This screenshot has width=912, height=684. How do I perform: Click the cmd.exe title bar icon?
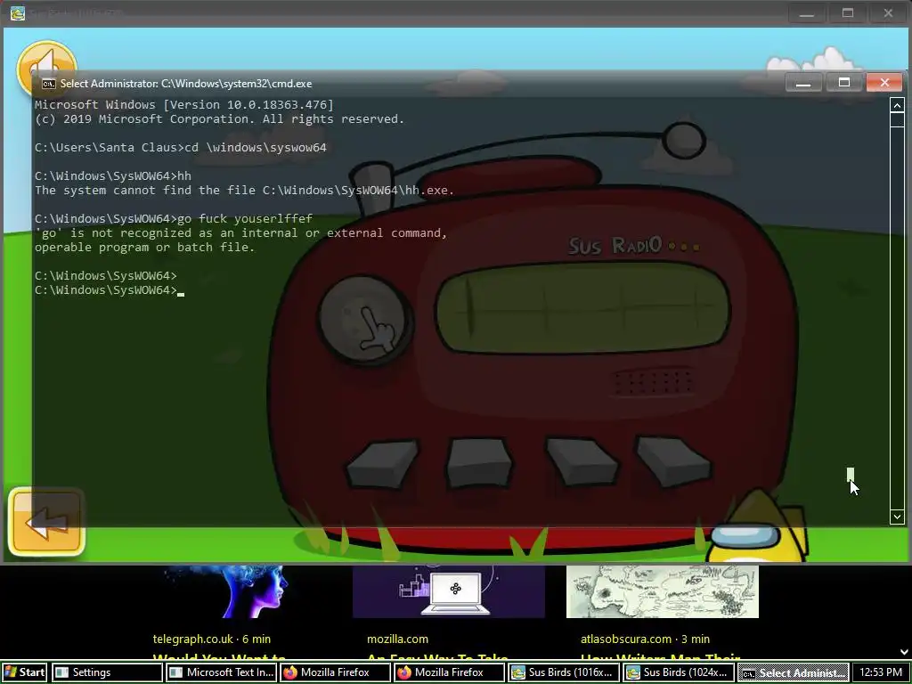point(48,84)
